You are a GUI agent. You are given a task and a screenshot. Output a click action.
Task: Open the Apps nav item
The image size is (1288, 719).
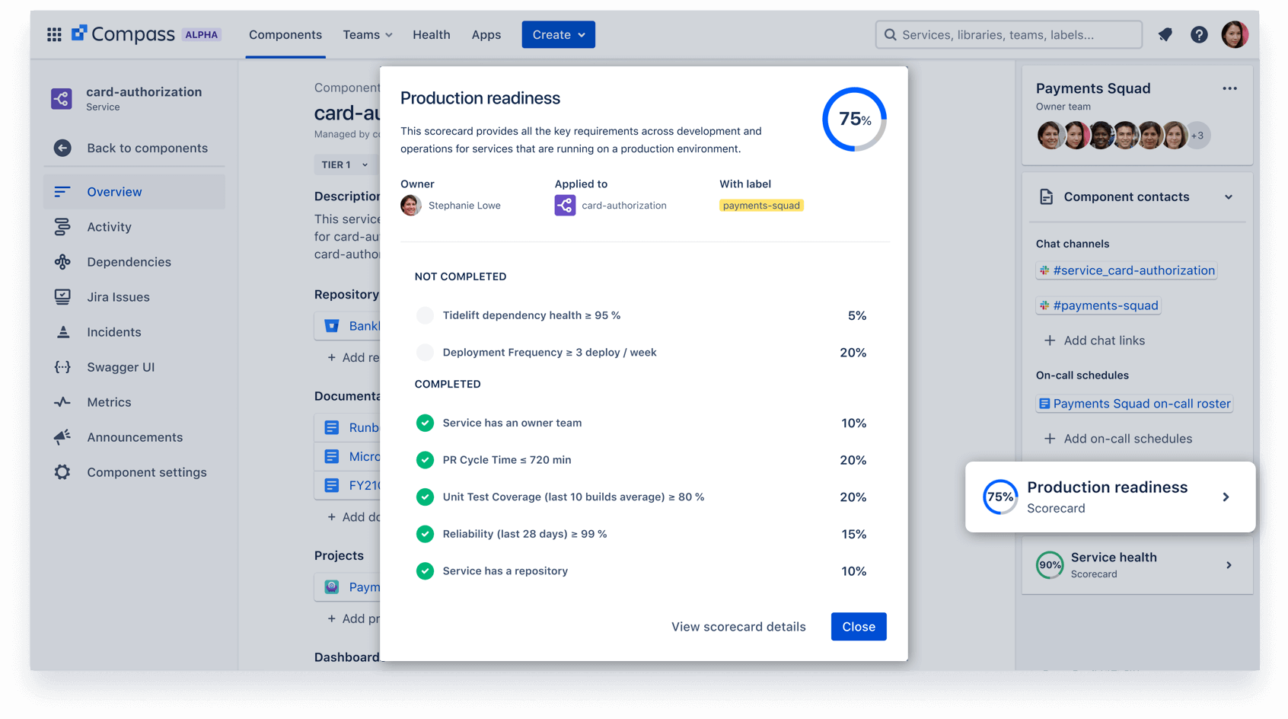click(x=486, y=35)
